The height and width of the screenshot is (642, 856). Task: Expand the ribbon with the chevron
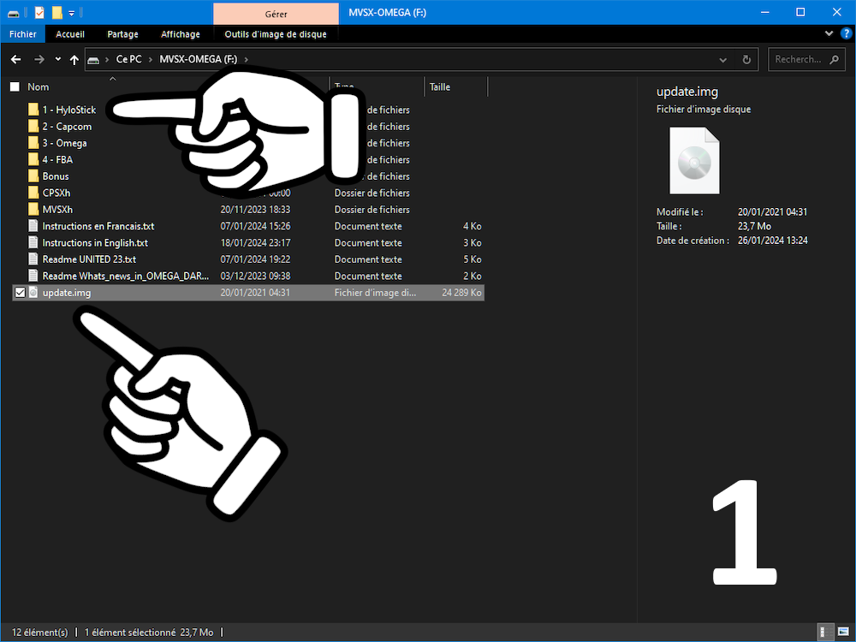(x=829, y=34)
